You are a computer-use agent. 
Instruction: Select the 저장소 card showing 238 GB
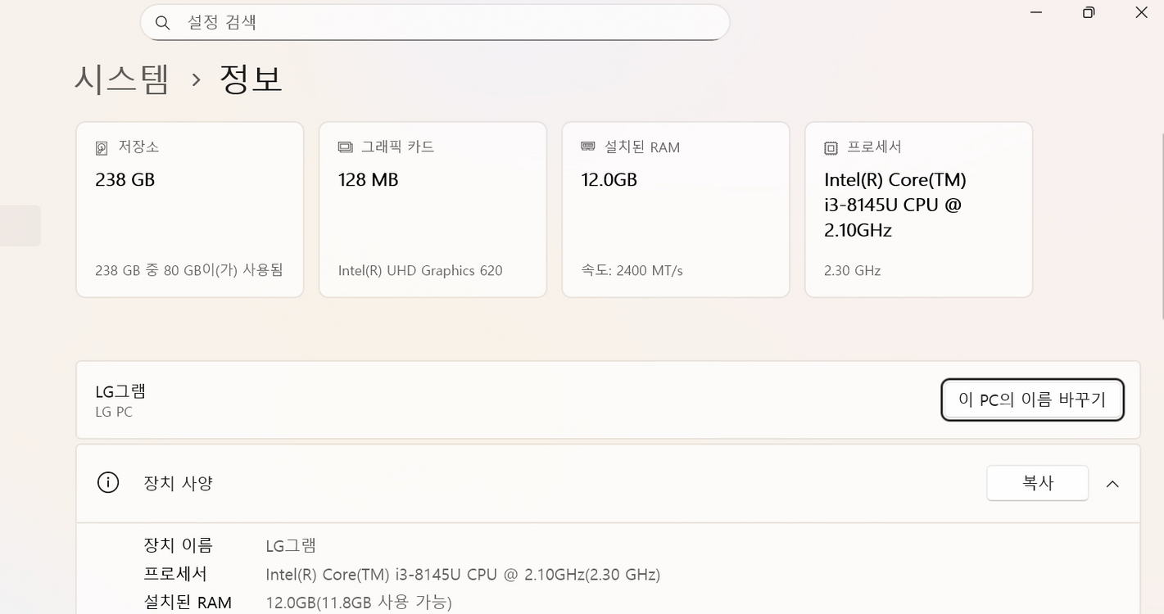point(189,209)
